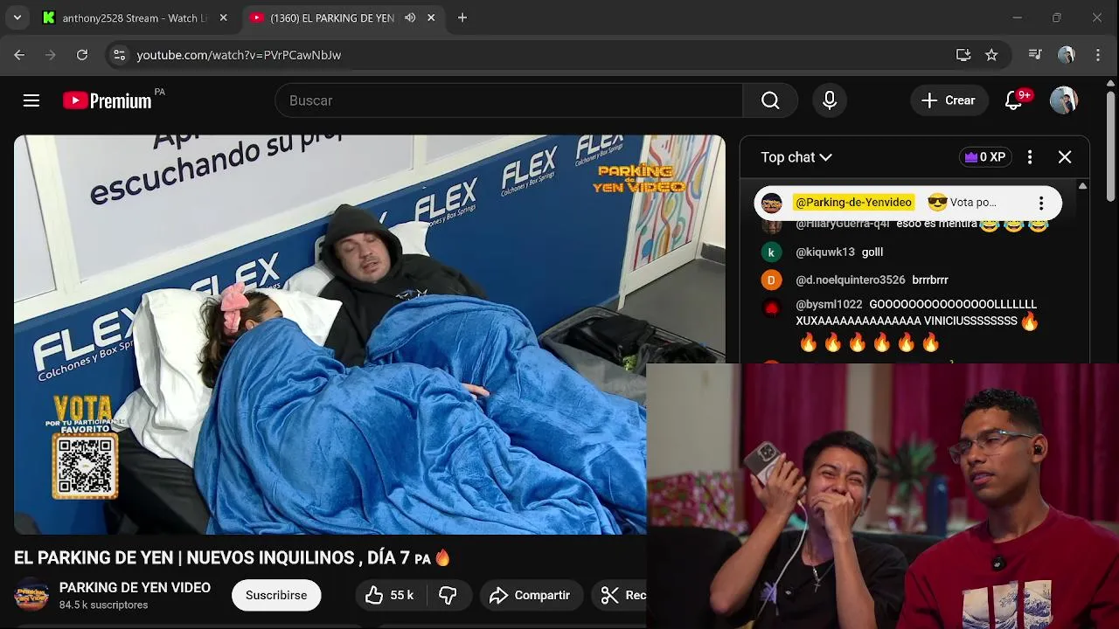The height and width of the screenshot is (629, 1119).
Task: Go back to the previous page
Action: (19, 54)
